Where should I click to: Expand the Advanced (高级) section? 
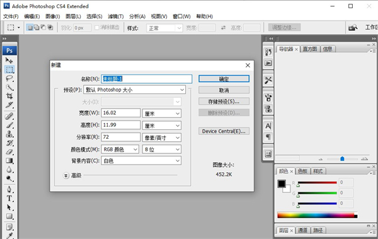click(x=66, y=175)
